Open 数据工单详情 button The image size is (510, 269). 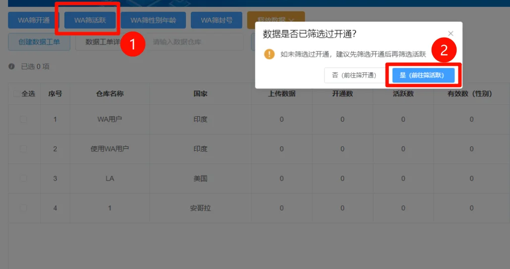coord(103,42)
